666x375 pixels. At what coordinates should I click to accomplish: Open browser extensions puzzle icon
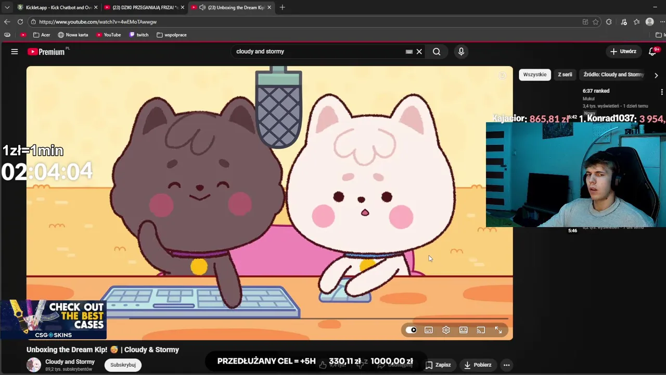click(609, 22)
